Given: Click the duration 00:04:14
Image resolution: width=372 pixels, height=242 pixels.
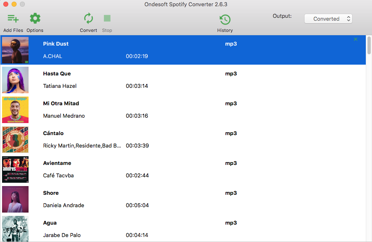Looking at the screenshot, I should 137,235.
